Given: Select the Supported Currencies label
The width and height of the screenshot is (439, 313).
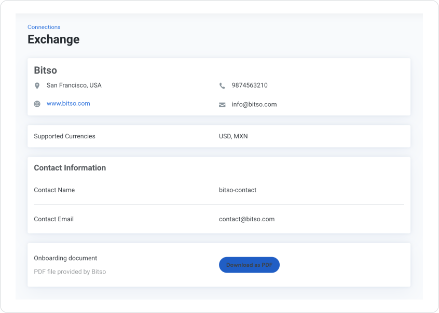Looking at the screenshot, I should pyautogui.click(x=64, y=136).
